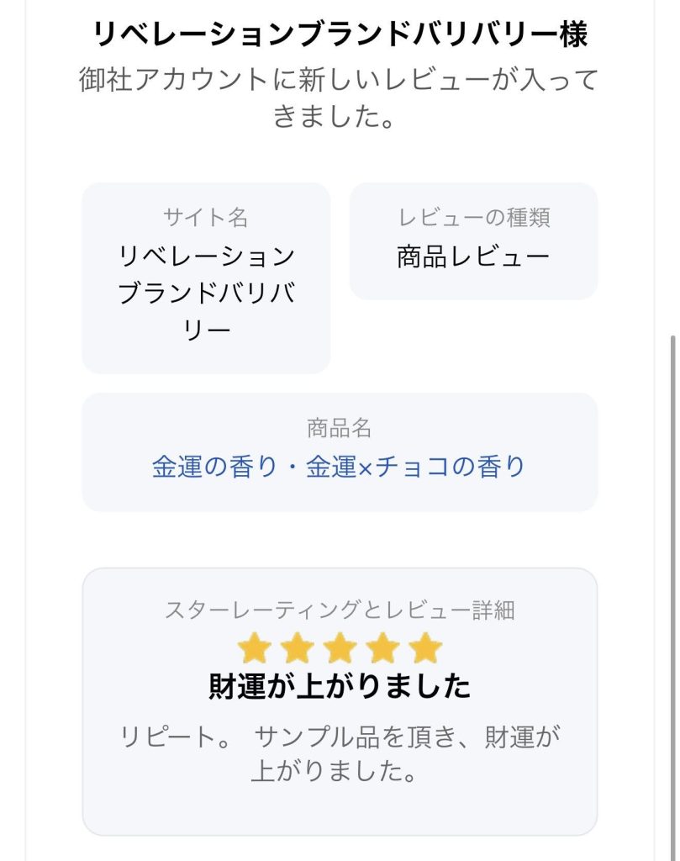Click the レビューの種類 label
Viewport: 680px width, 861px height.
pyautogui.click(x=474, y=218)
